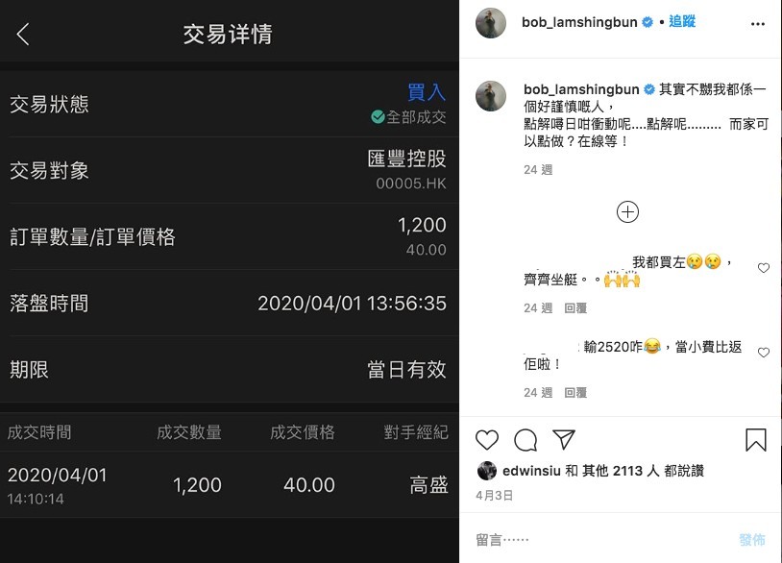The image size is (782, 563).
Task: Open edwinsiu's small avatar thumbnail
Action: coord(487,471)
